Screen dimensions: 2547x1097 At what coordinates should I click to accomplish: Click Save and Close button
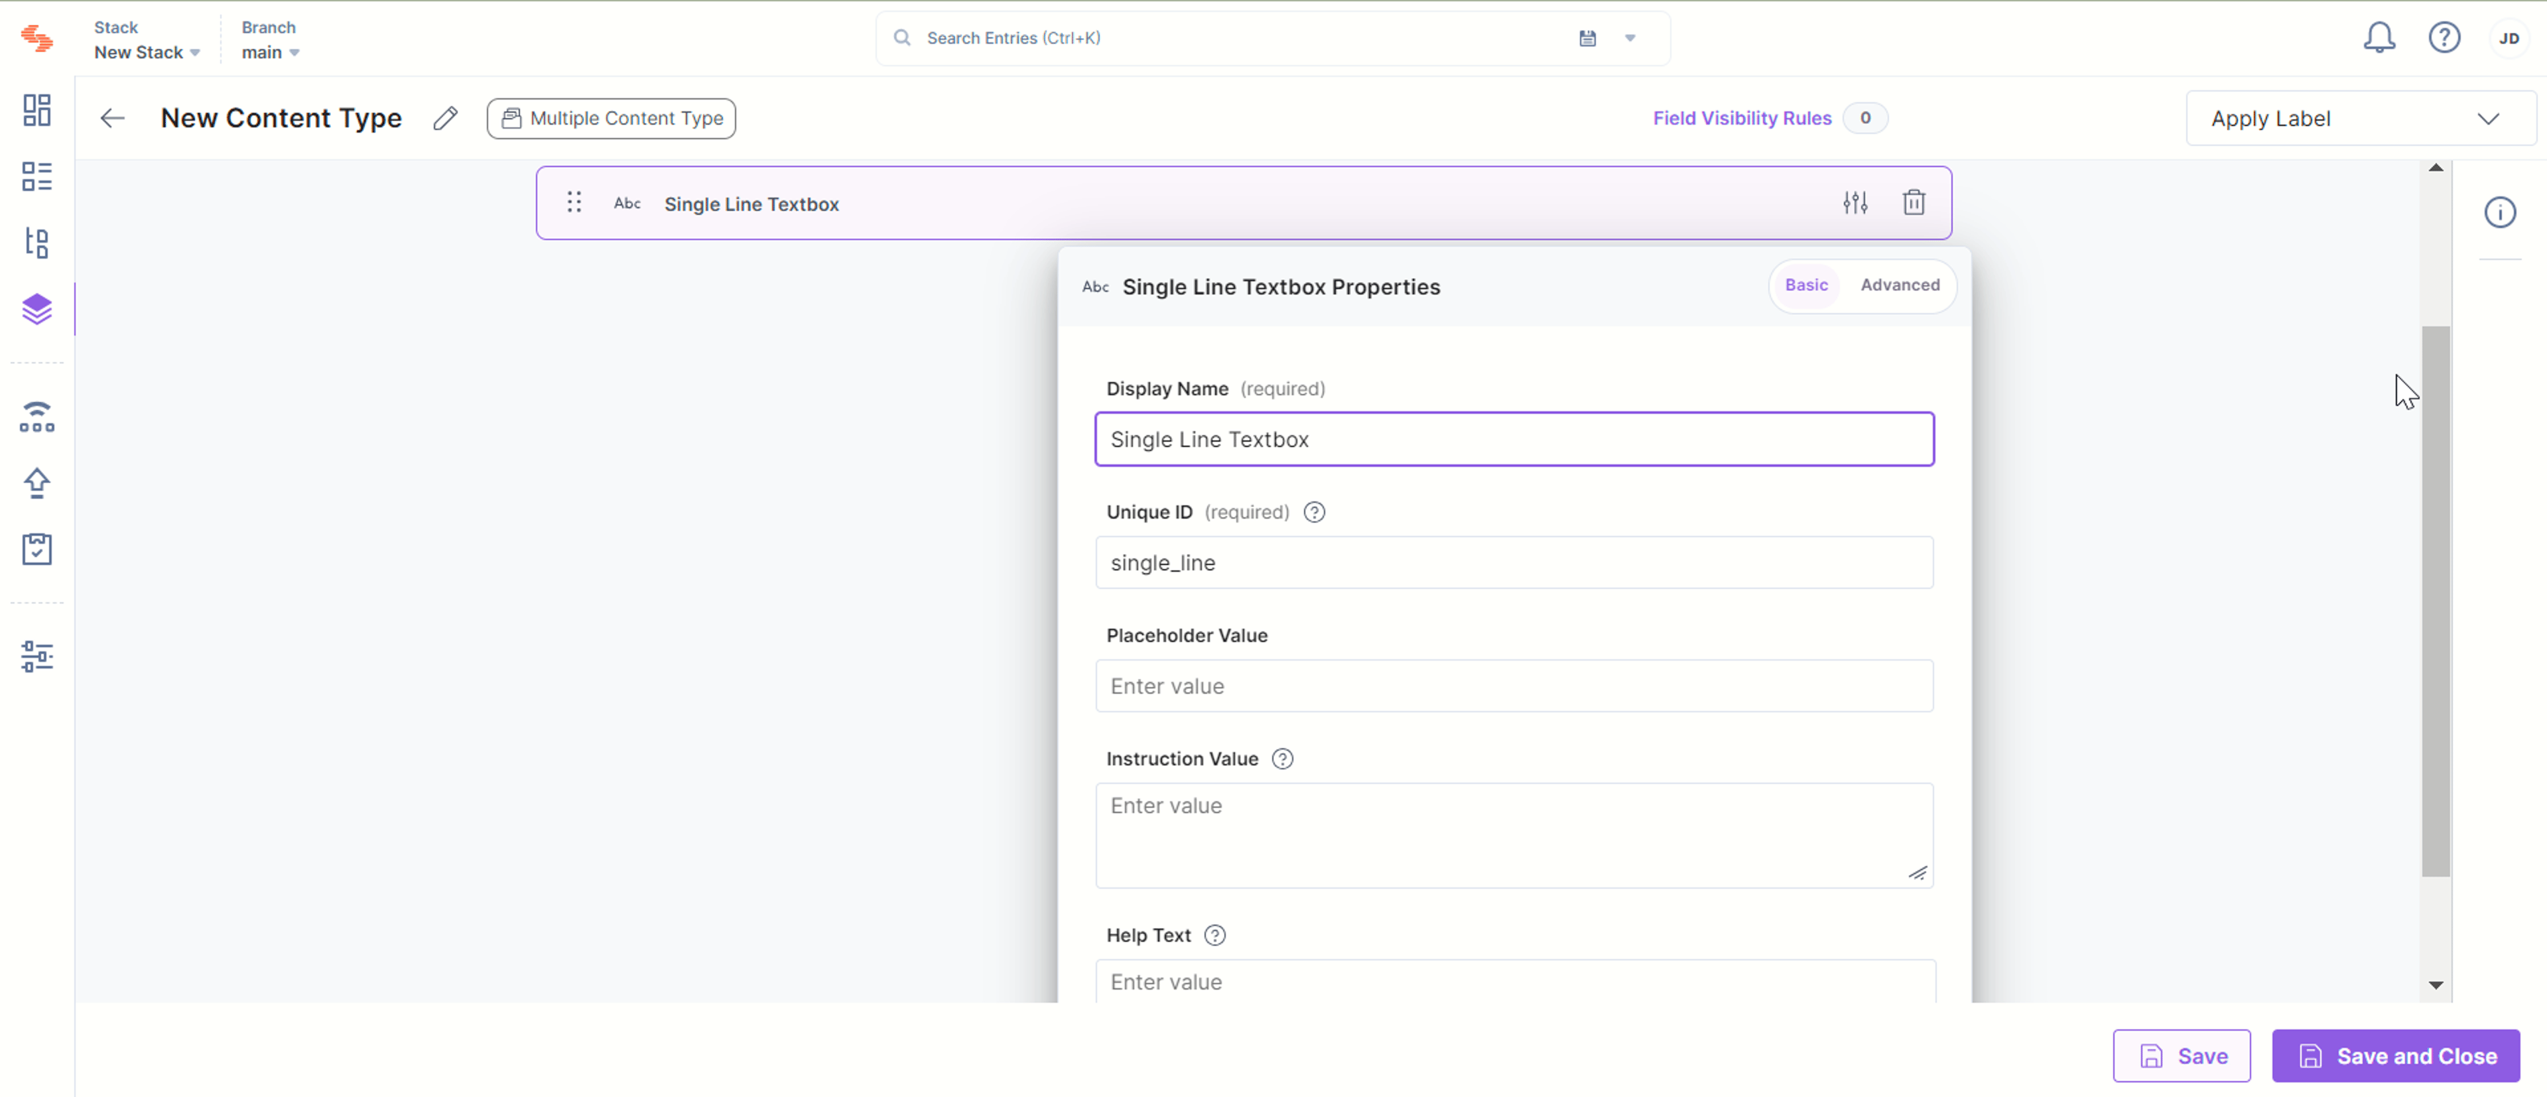pos(2396,1057)
